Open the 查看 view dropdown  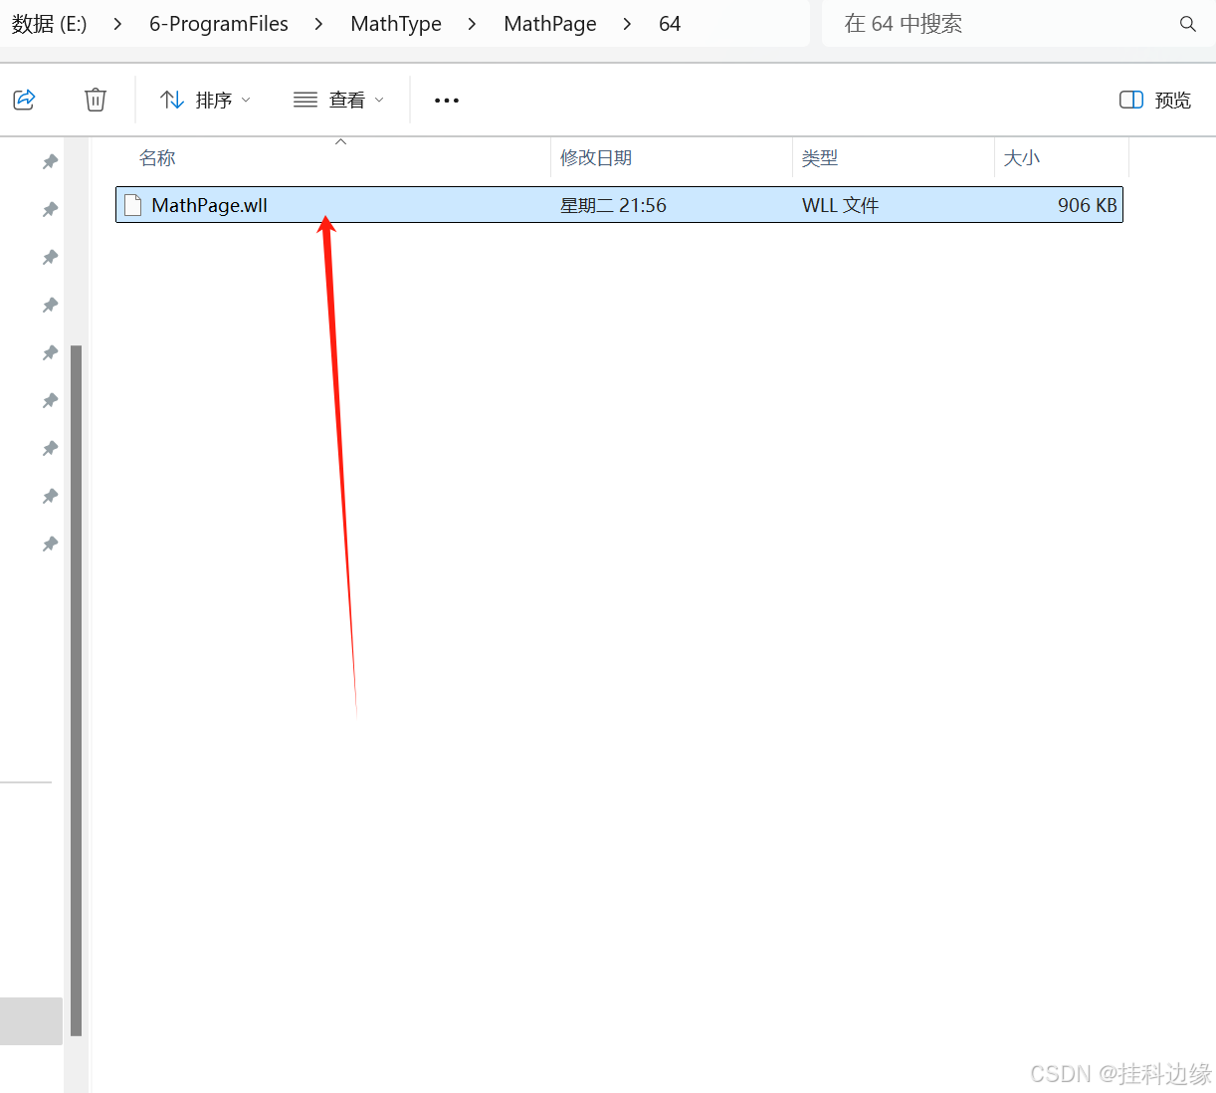point(338,100)
